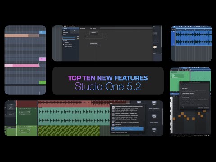Click the blue audio waveform clip

coord(194,38)
